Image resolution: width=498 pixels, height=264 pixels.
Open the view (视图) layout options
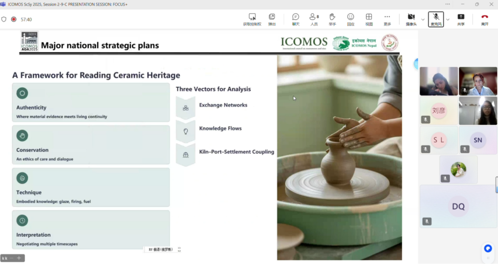[x=369, y=19]
